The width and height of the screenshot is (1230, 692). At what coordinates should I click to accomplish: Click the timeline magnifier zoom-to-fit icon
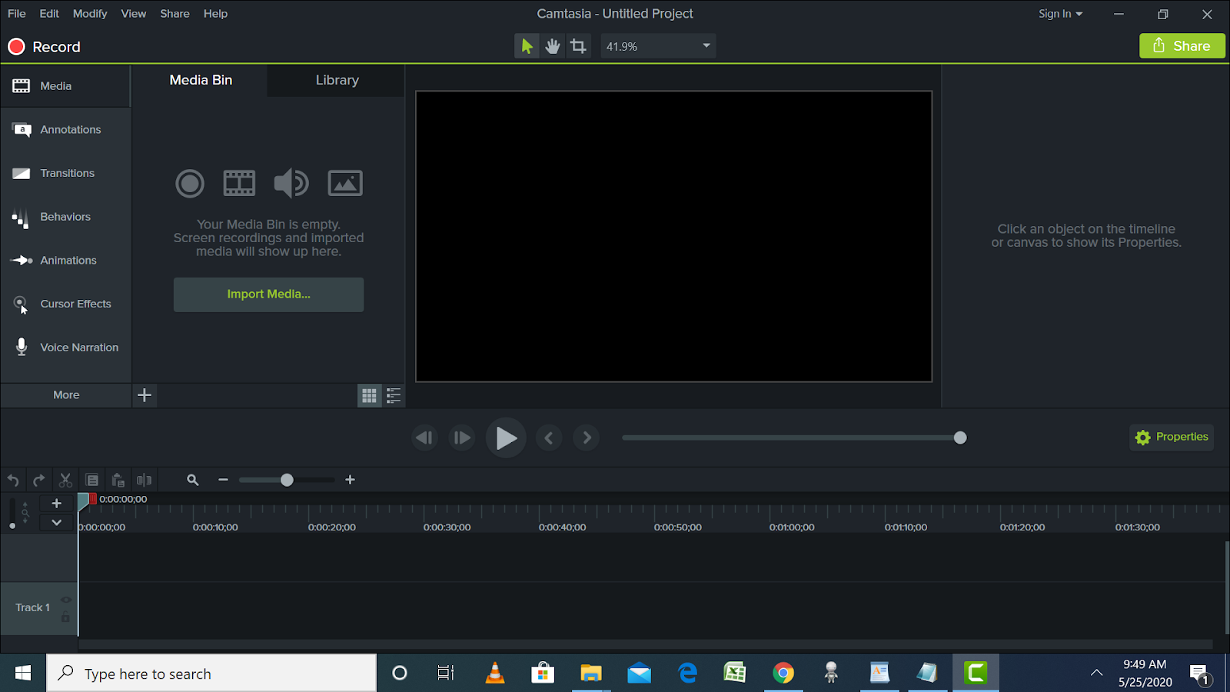(193, 480)
